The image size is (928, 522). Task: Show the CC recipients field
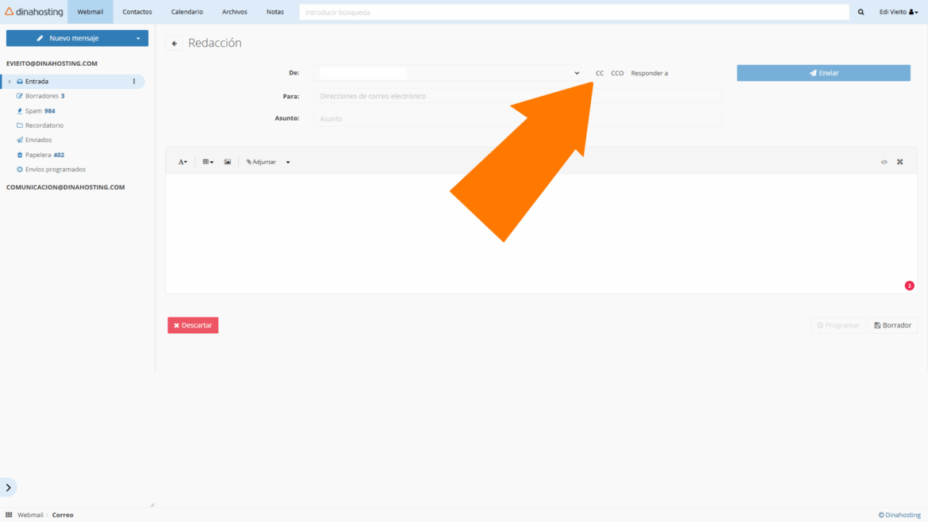tap(600, 72)
